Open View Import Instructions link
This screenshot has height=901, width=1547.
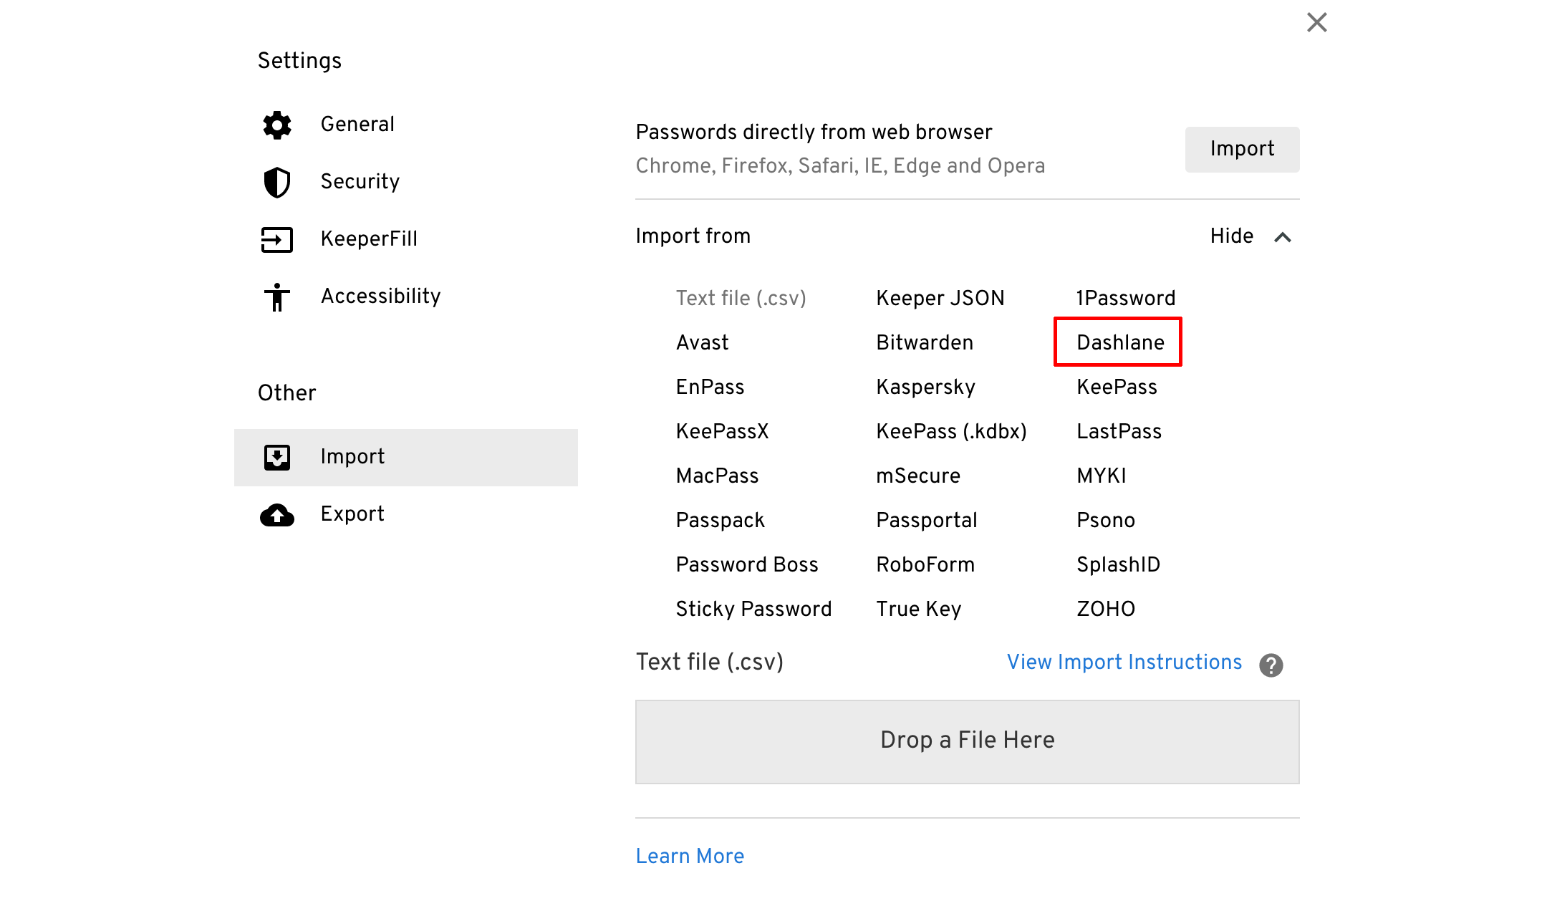tap(1124, 662)
